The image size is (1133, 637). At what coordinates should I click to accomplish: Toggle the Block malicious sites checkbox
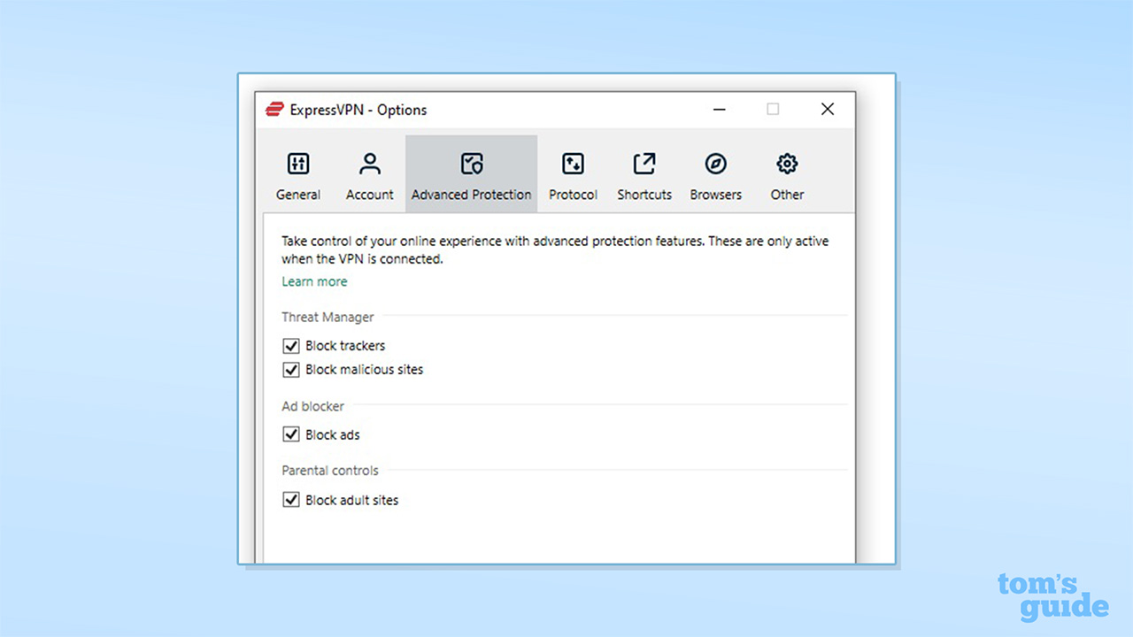(290, 370)
